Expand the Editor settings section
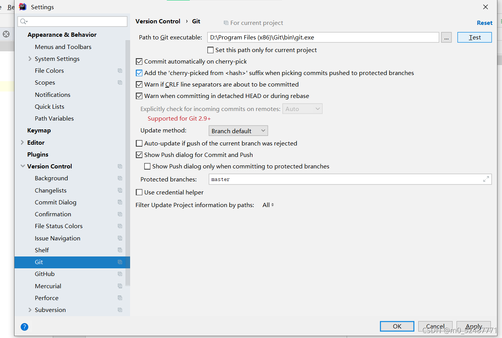This screenshot has height=338, width=502. [22, 142]
